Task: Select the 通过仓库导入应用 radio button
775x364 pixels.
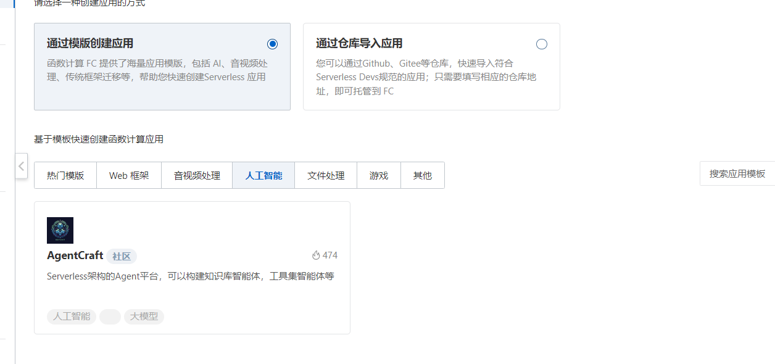Action: (542, 44)
